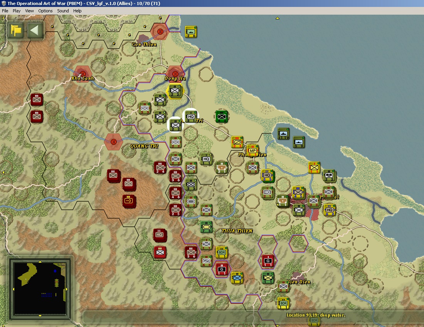The width and height of the screenshot is (424, 327).
Task: Select the red enemy division HQ stack
Action: (160, 235)
